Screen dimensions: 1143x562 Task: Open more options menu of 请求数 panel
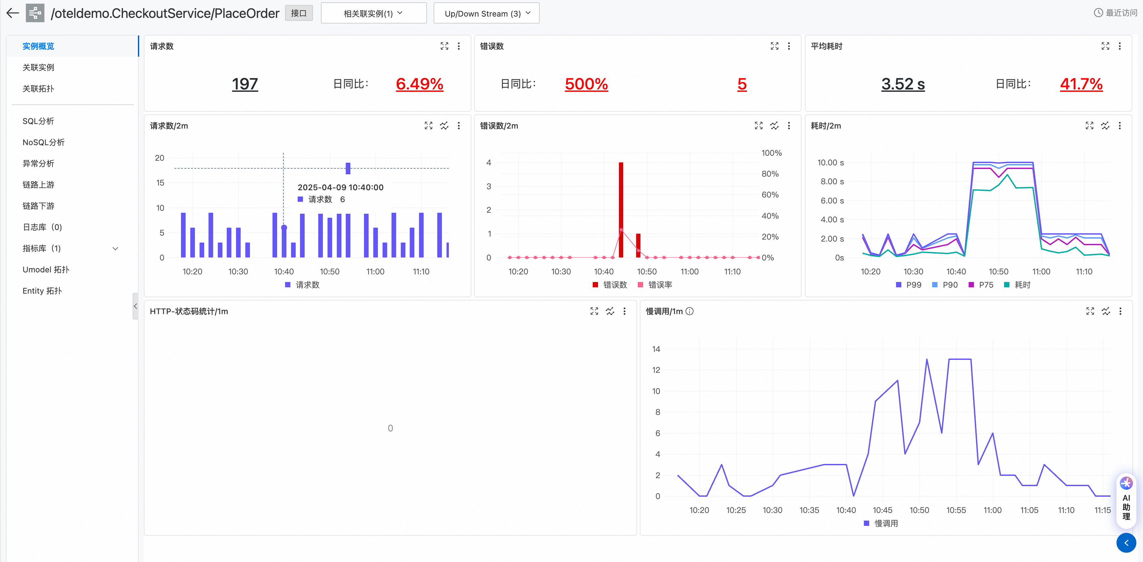click(459, 46)
